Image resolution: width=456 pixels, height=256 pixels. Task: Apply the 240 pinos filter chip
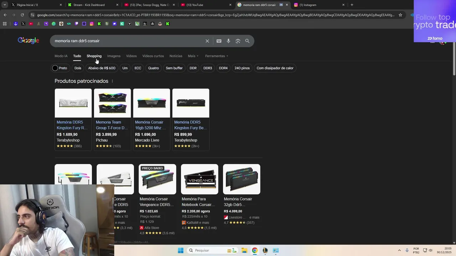click(242, 68)
